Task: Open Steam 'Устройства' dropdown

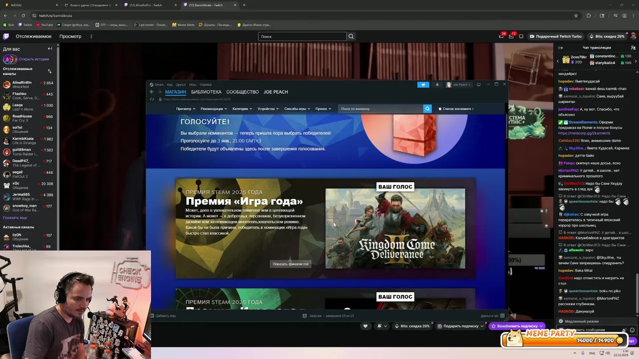Action: click(x=268, y=109)
